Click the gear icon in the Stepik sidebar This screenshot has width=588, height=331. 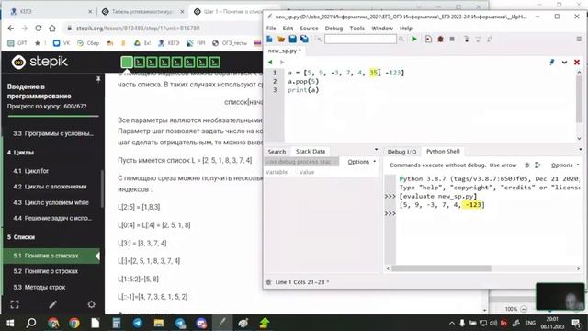(92, 304)
